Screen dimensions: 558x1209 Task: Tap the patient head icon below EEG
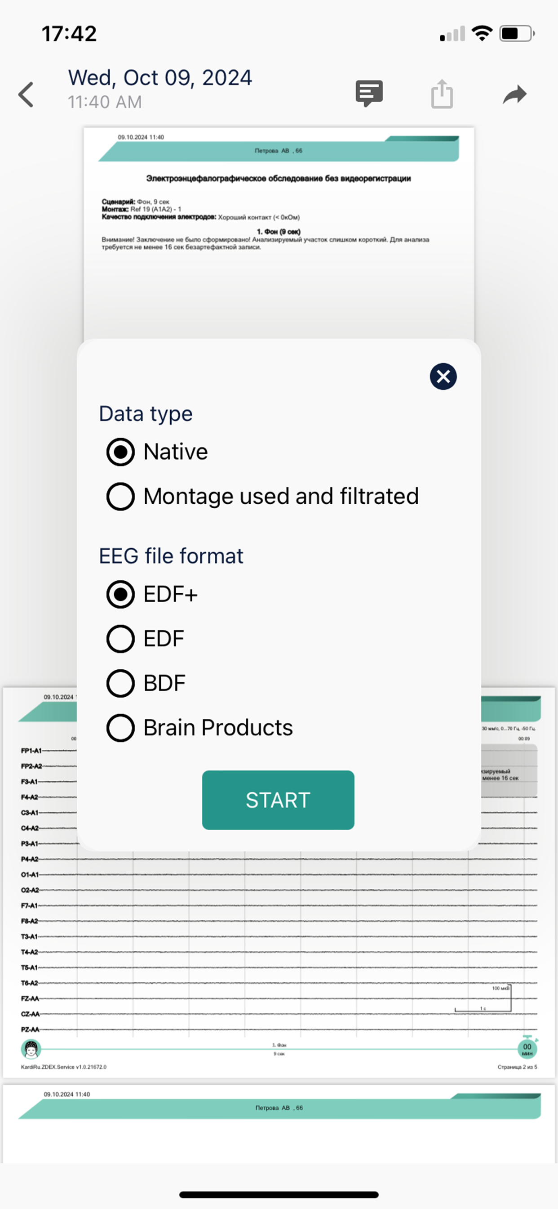pos(31,1049)
